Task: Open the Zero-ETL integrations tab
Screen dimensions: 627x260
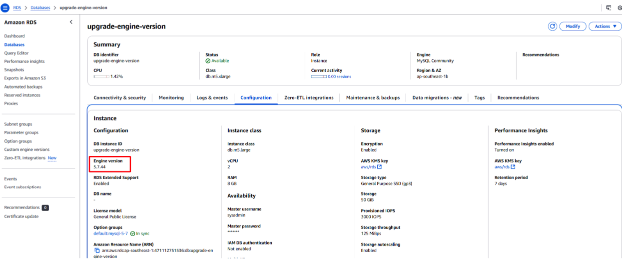Action: pos(309,97)
